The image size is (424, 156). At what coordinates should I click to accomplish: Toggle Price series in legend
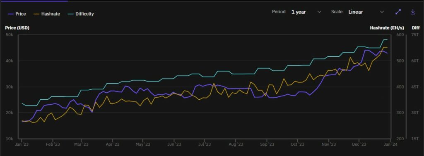[x=17, y=14]
